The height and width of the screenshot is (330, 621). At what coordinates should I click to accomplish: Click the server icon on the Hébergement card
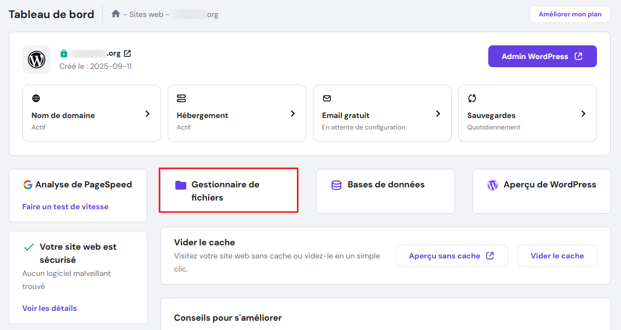tap(181, 98)
